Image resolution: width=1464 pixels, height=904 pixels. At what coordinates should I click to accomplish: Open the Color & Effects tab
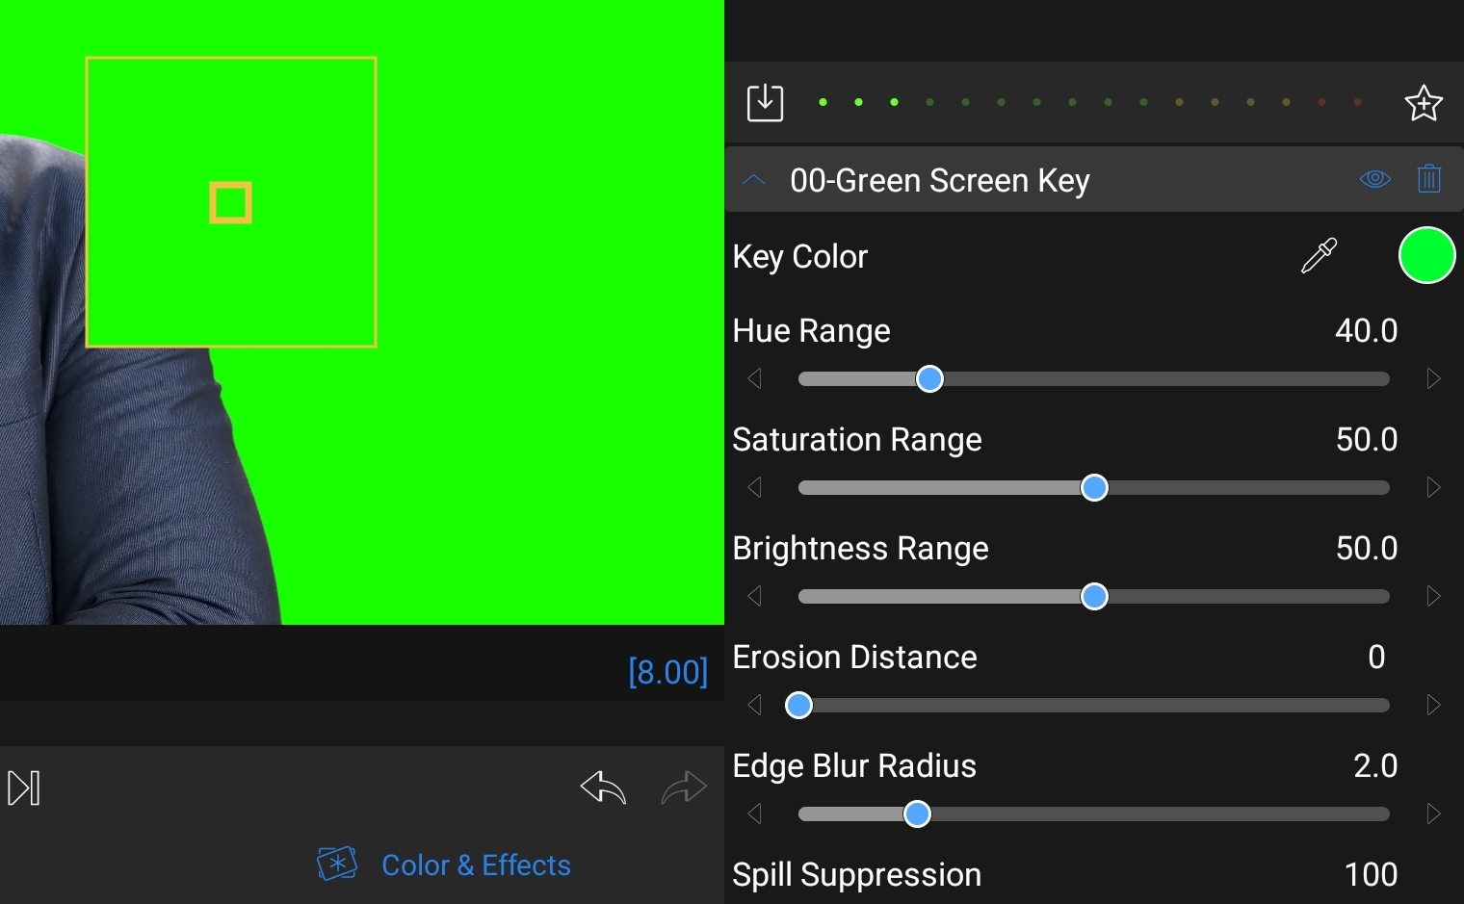476,865
